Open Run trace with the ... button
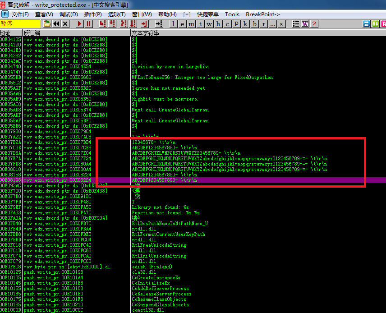386x313 pixels. (272, 24)
